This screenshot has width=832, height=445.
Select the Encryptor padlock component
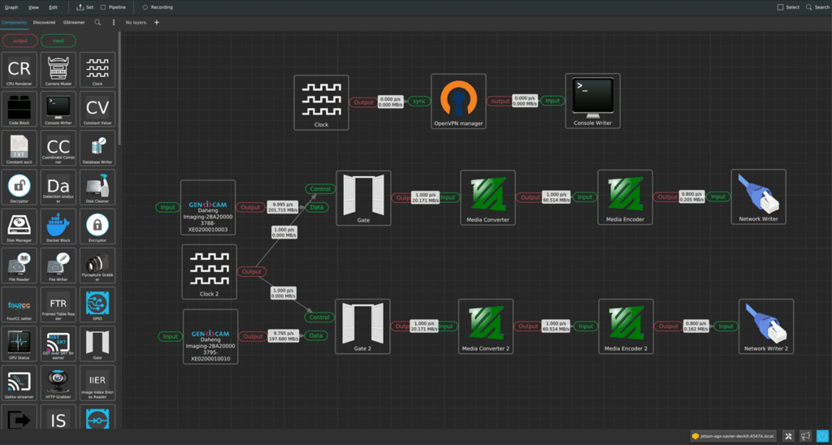tap(97, 226)
